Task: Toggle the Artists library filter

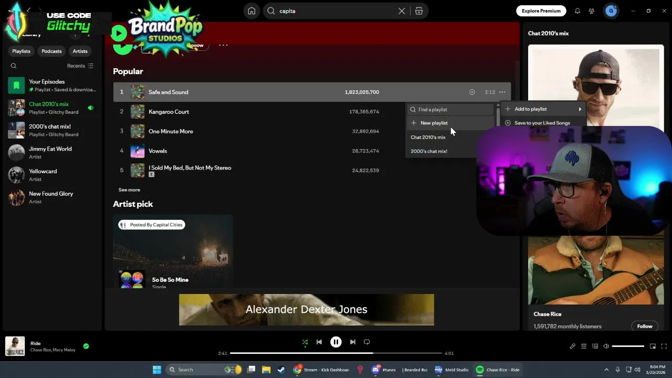Action: point(80,51)
